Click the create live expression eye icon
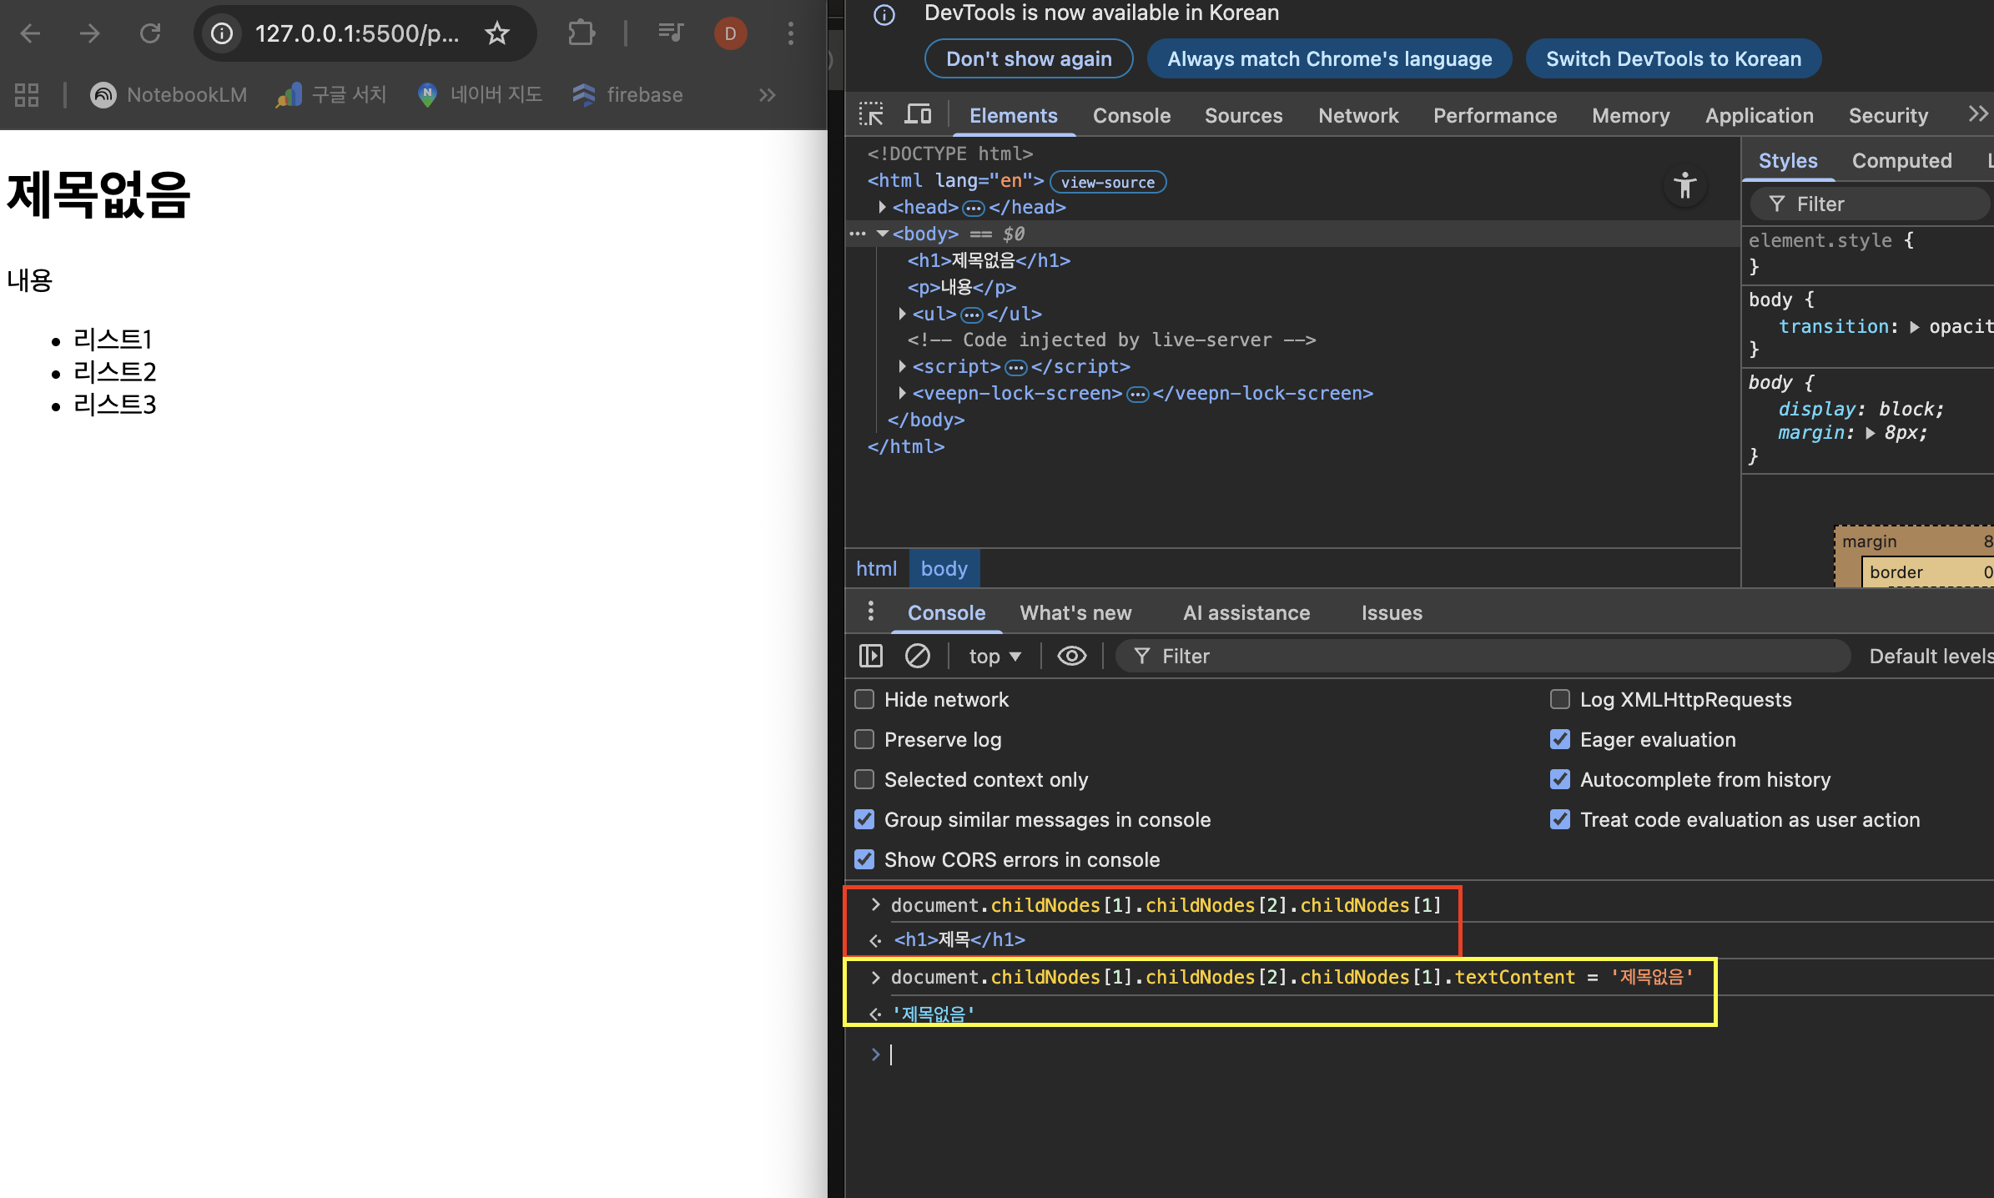1994x1198 pixels. click(1071, 656)
